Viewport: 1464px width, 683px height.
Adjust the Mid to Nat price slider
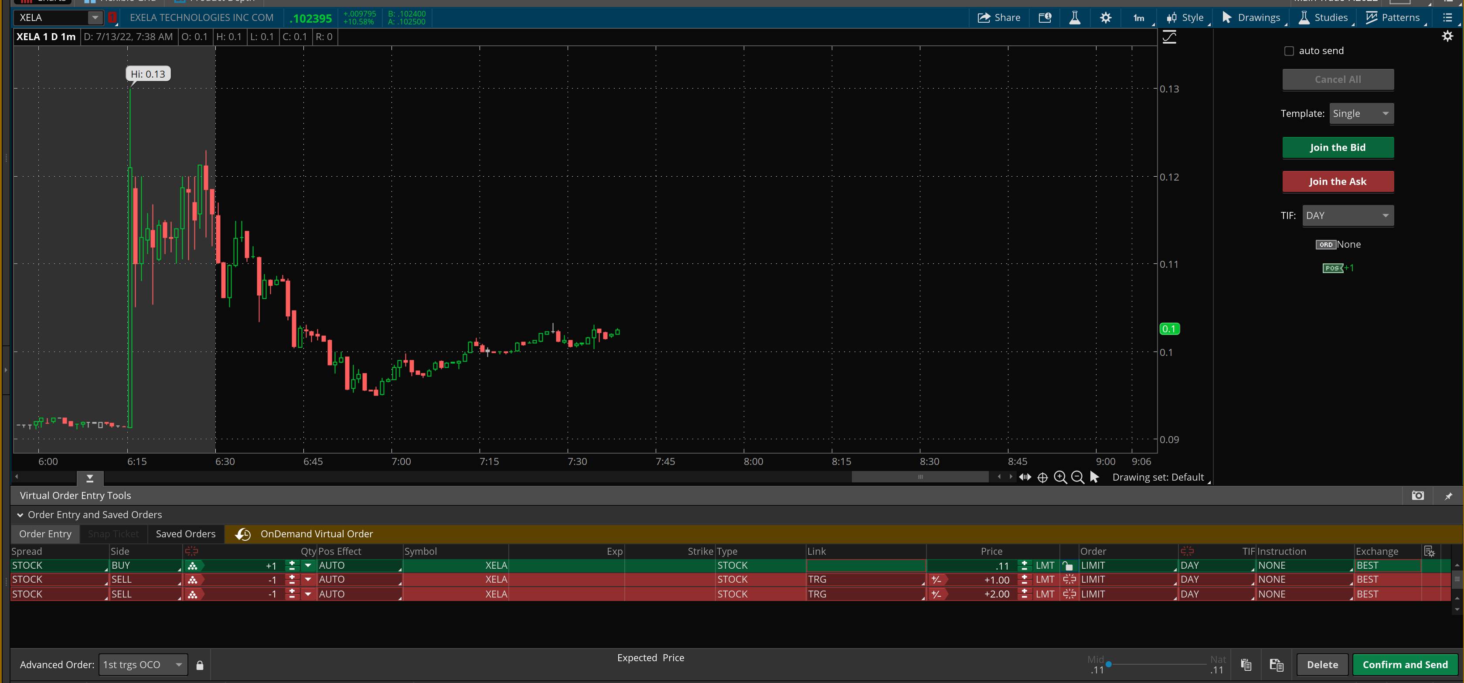(1108, 664)
